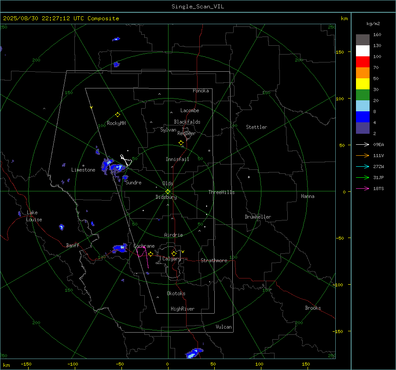Click the HighRiver label
This screenshot has width=396, height=370.
pyautogui.click(x=183, y=309)
